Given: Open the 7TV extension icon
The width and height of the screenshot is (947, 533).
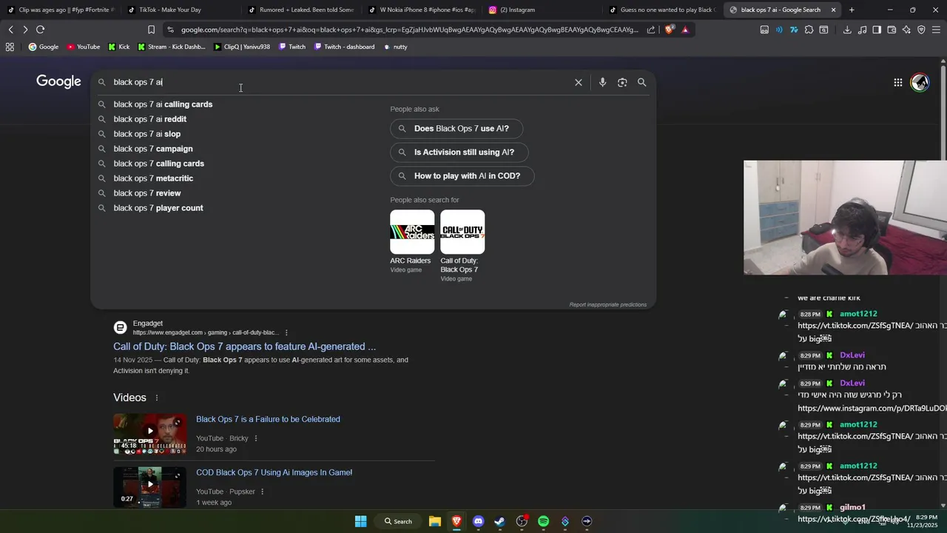Looking at the screenshot, I should coord(794,30).
